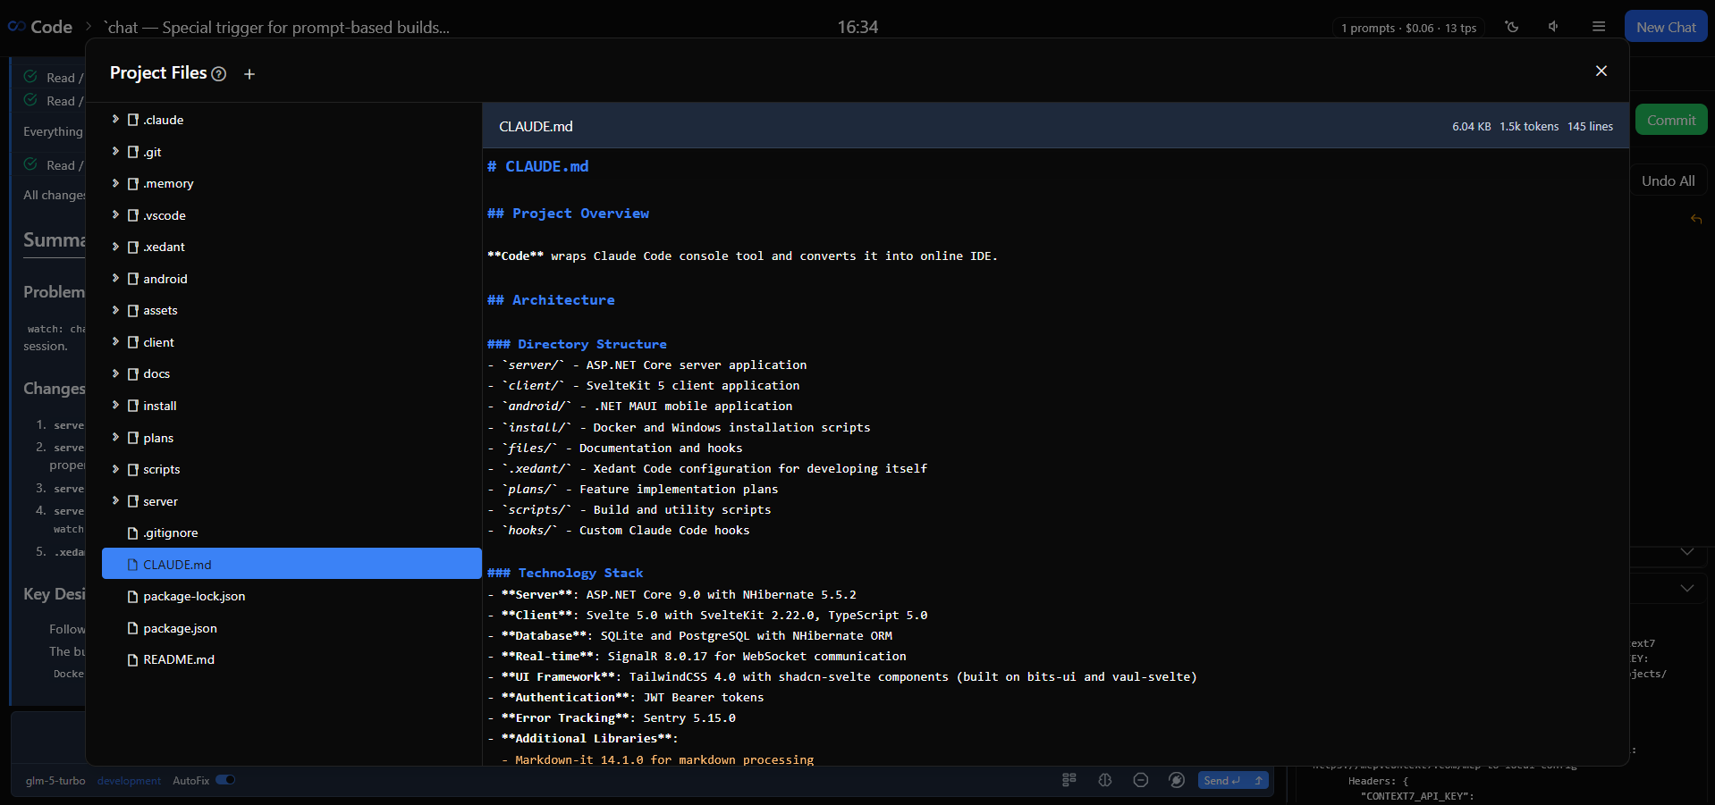The image size is (1715, 805).
Task: Open the templates grid icon near Send
Action: click(x=1069, y=780)
